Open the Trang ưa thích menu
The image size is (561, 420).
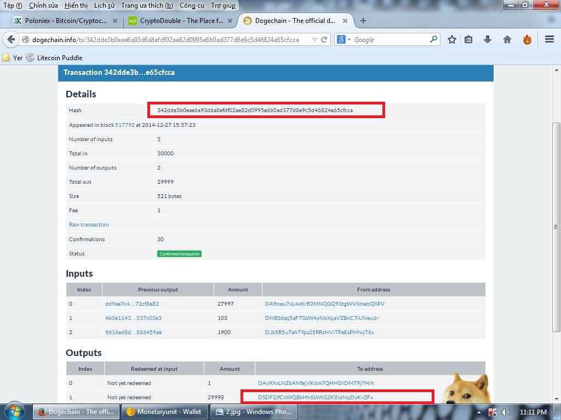(x=147, y=5)
